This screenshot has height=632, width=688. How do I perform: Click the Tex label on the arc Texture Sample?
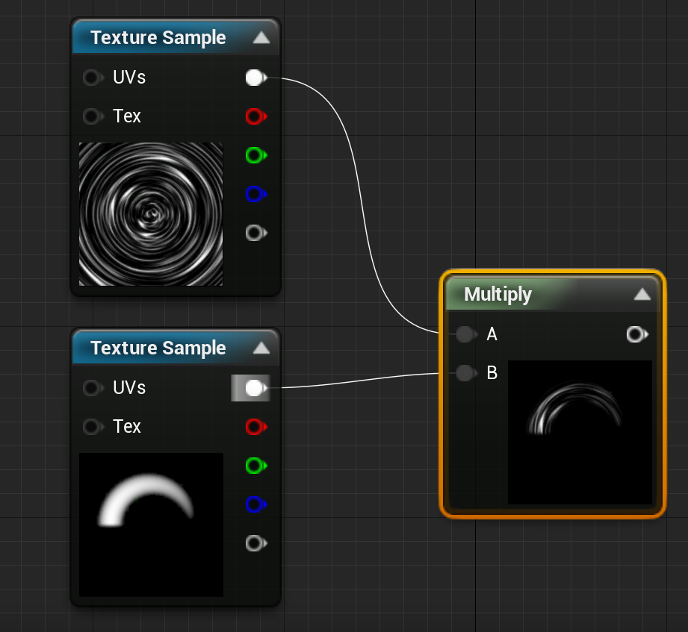[127, 427]
